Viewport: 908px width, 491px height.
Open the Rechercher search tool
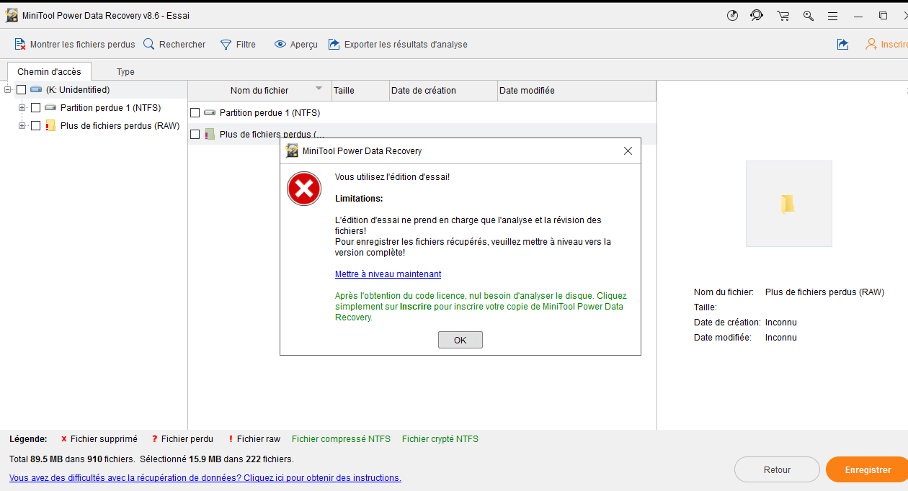point(174,44)
